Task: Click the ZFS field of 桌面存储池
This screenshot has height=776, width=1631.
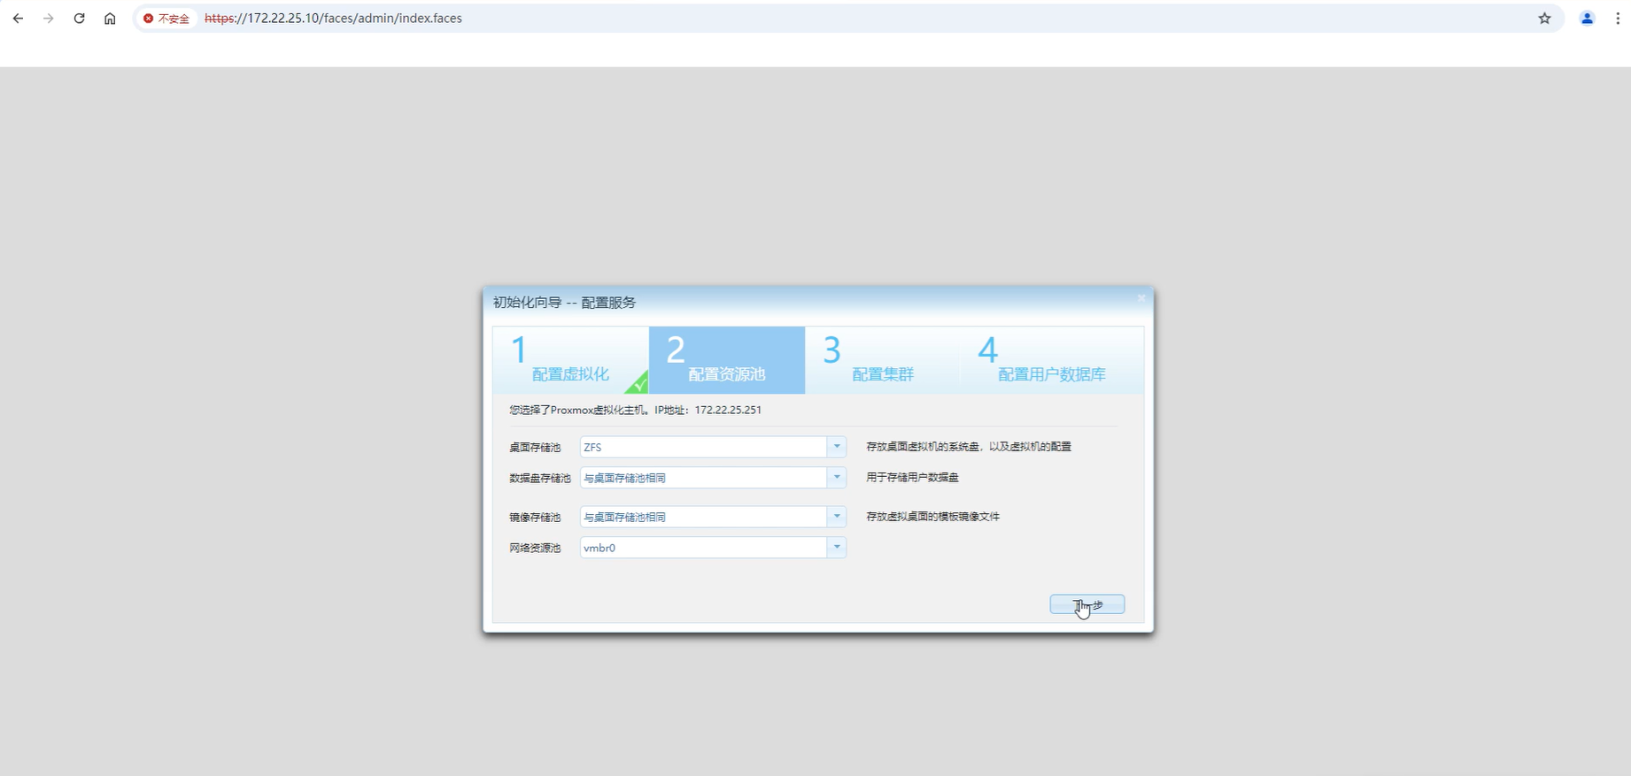Action: point(704,447)
